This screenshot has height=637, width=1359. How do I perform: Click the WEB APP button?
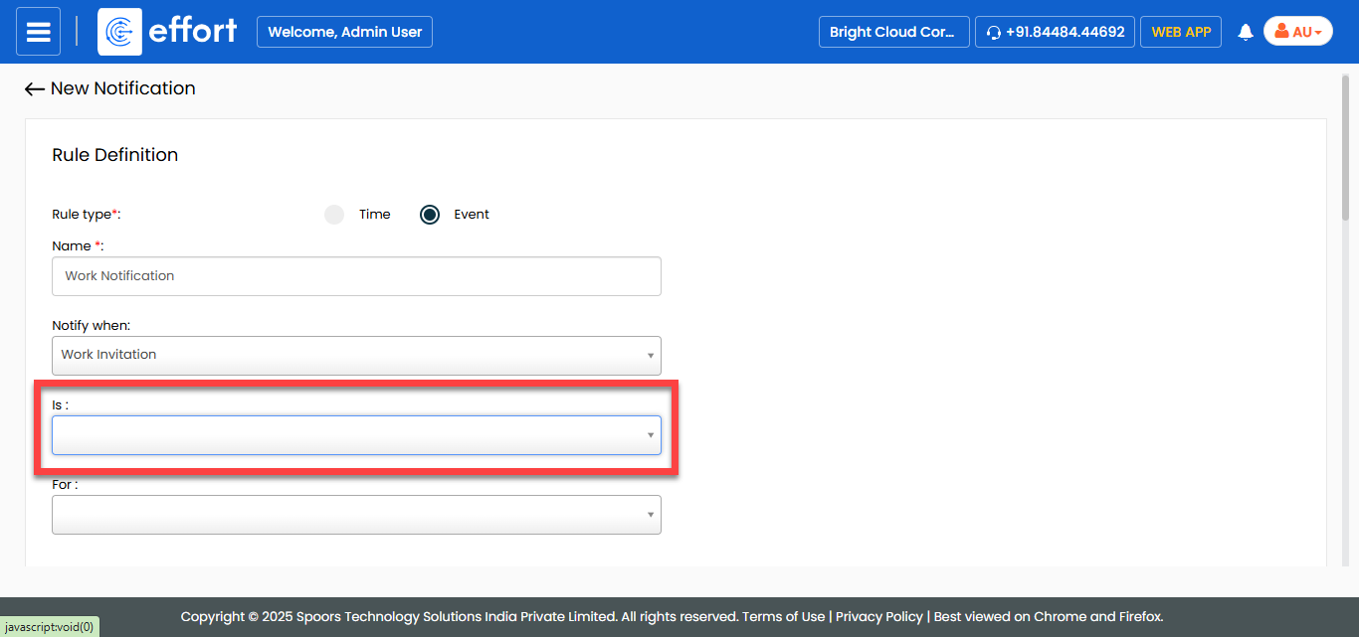(x=1181, y=32)
